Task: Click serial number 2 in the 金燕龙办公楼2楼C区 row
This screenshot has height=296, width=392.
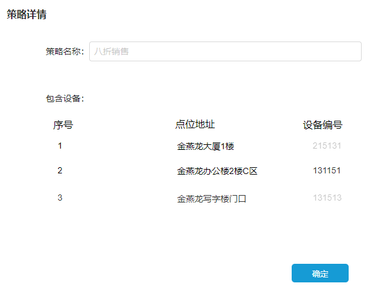Action: pyautogui.click(x=59, y=170)
